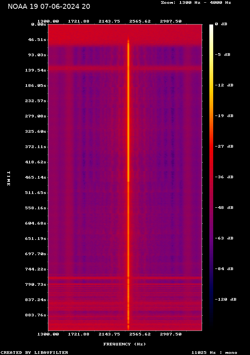Select the 0.00s time marker
The image size is (250, 355).
pos(39,24)
